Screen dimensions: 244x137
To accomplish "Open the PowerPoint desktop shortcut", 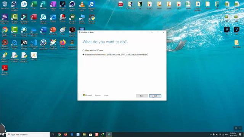I will click(53, 31).
